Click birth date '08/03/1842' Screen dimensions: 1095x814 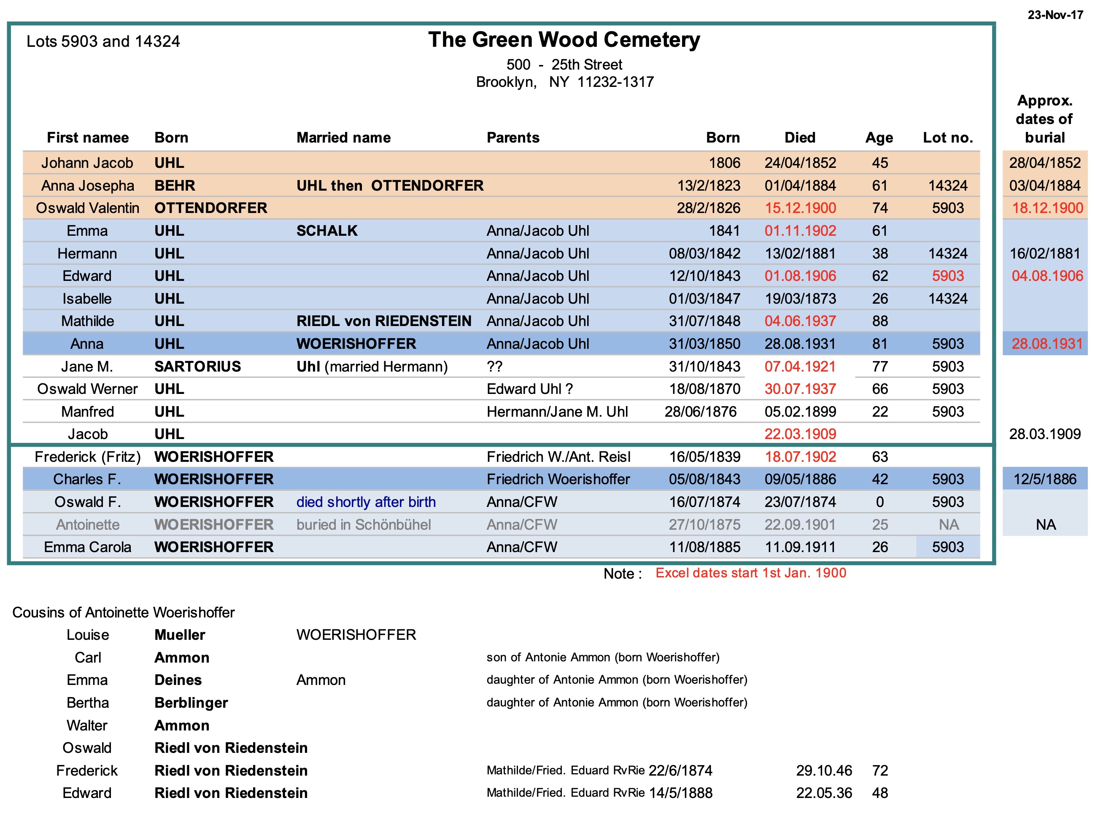[704, 253]
